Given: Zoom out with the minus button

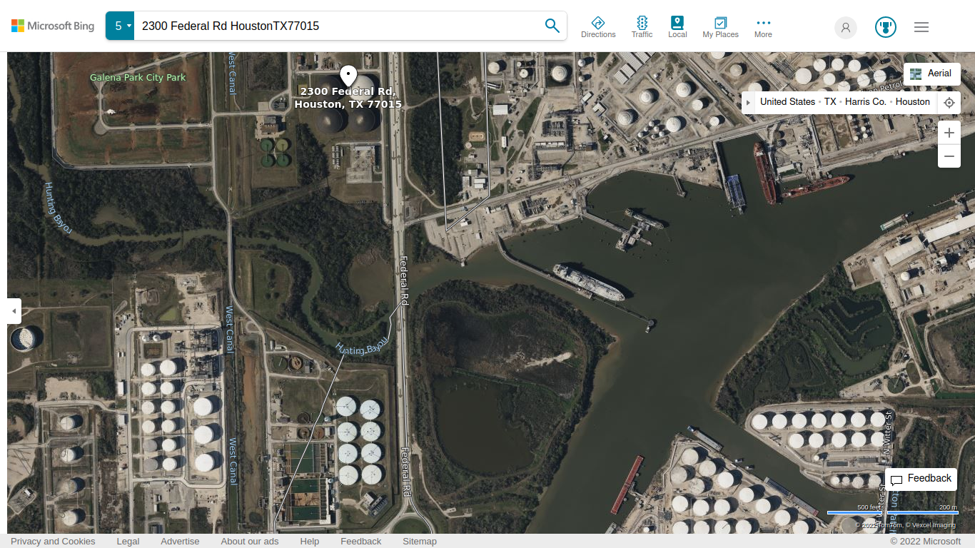Looking at the screenshot, I should pyautogui.click(x=949, y=156).
